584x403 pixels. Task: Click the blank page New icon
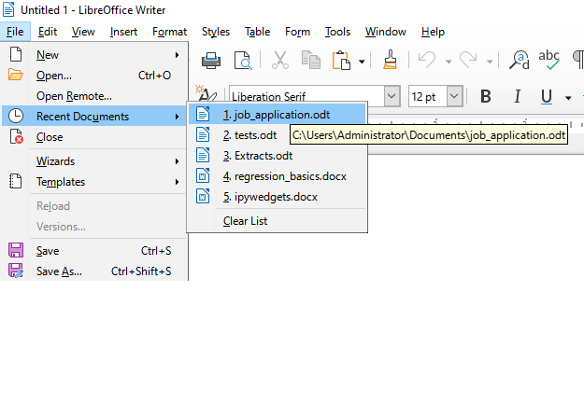(x=16, y=54)
